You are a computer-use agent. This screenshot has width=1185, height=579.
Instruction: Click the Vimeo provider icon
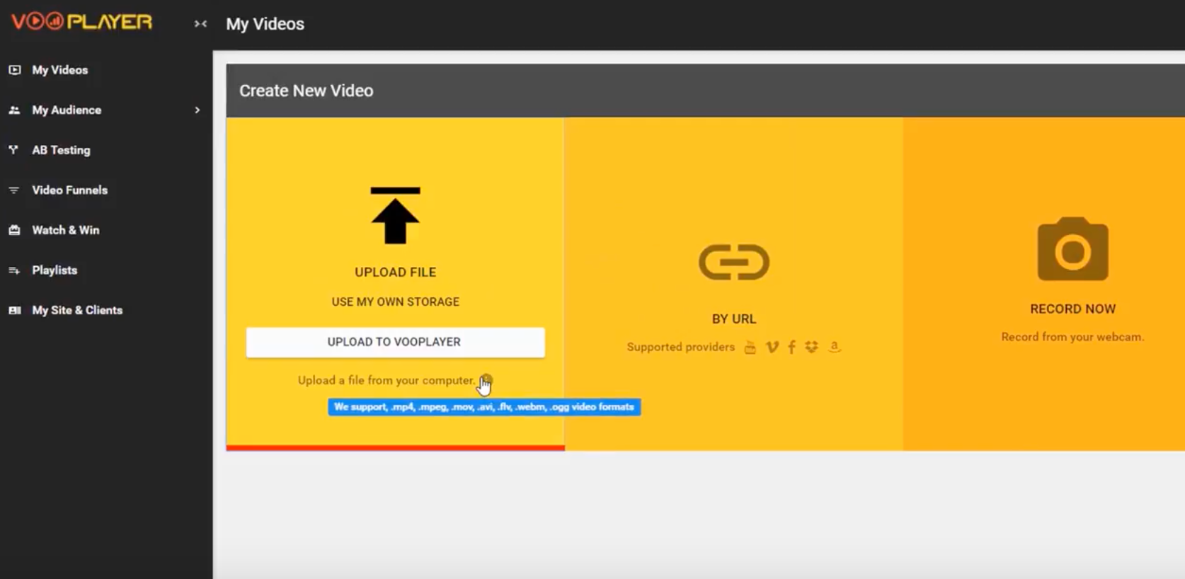(x=772, y=347)
